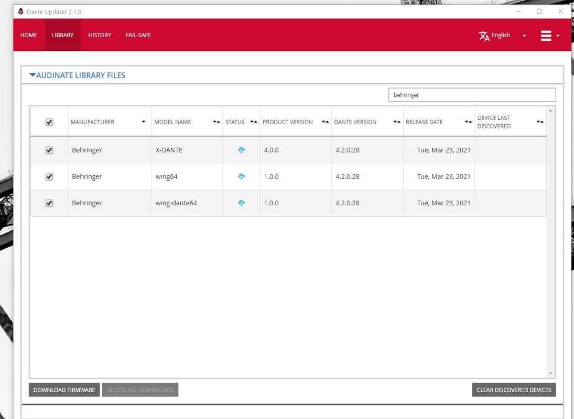Sort by Dante Version column arrows
This screenshot has width=574, height=419.
coord(397,122)
